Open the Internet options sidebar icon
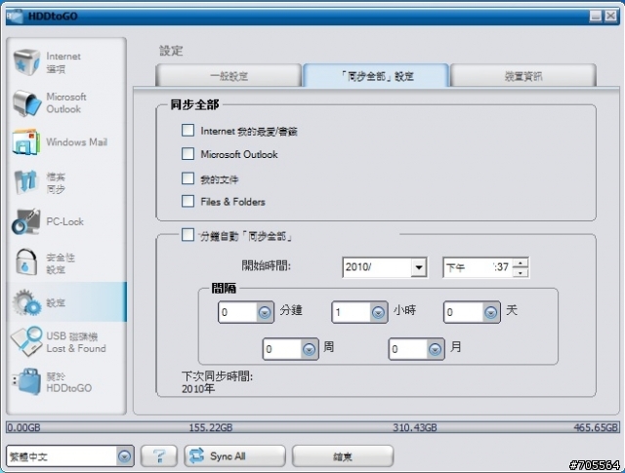 coord(26,62)
